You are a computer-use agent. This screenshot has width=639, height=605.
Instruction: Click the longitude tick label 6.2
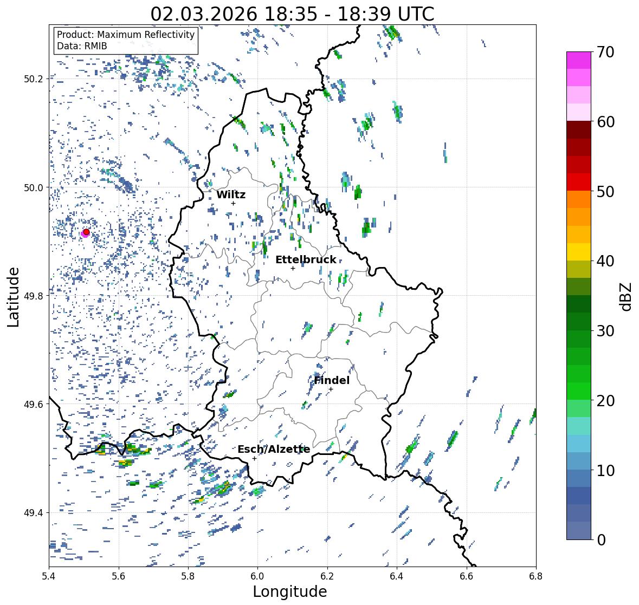pos(327,576)
